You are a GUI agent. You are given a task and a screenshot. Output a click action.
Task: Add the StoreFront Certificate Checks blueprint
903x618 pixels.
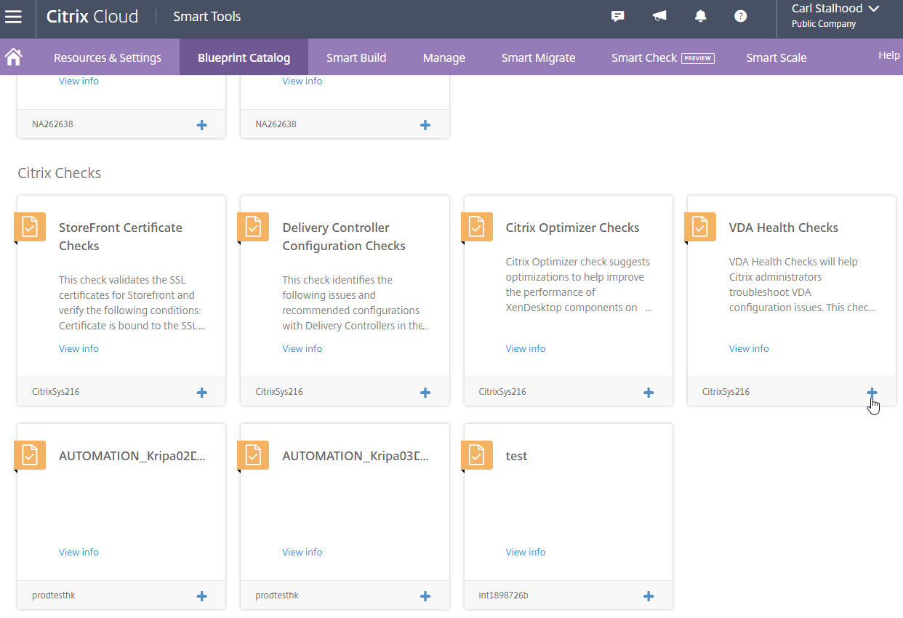[x=202, y=393]
